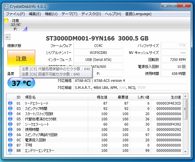
Task: Click the serial number field W1F0CD8S
Action: pos(98,53)
